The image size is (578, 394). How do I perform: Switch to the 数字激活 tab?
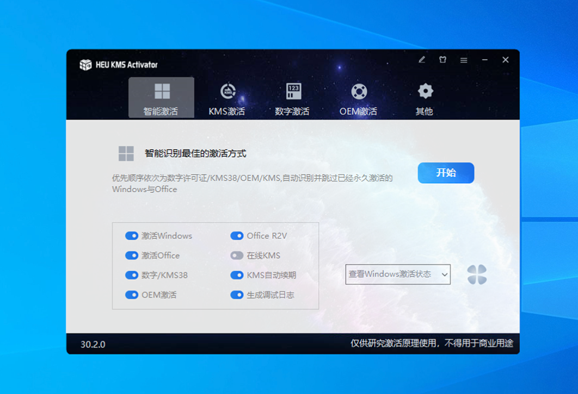pos(292,99)
